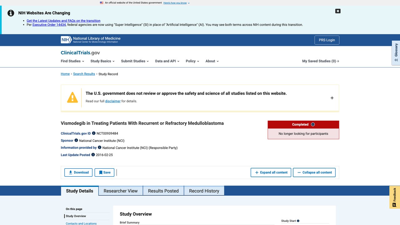Switch to the Researcher View tab
This screenshot has height=225, width=400.
tap(121, 191)
